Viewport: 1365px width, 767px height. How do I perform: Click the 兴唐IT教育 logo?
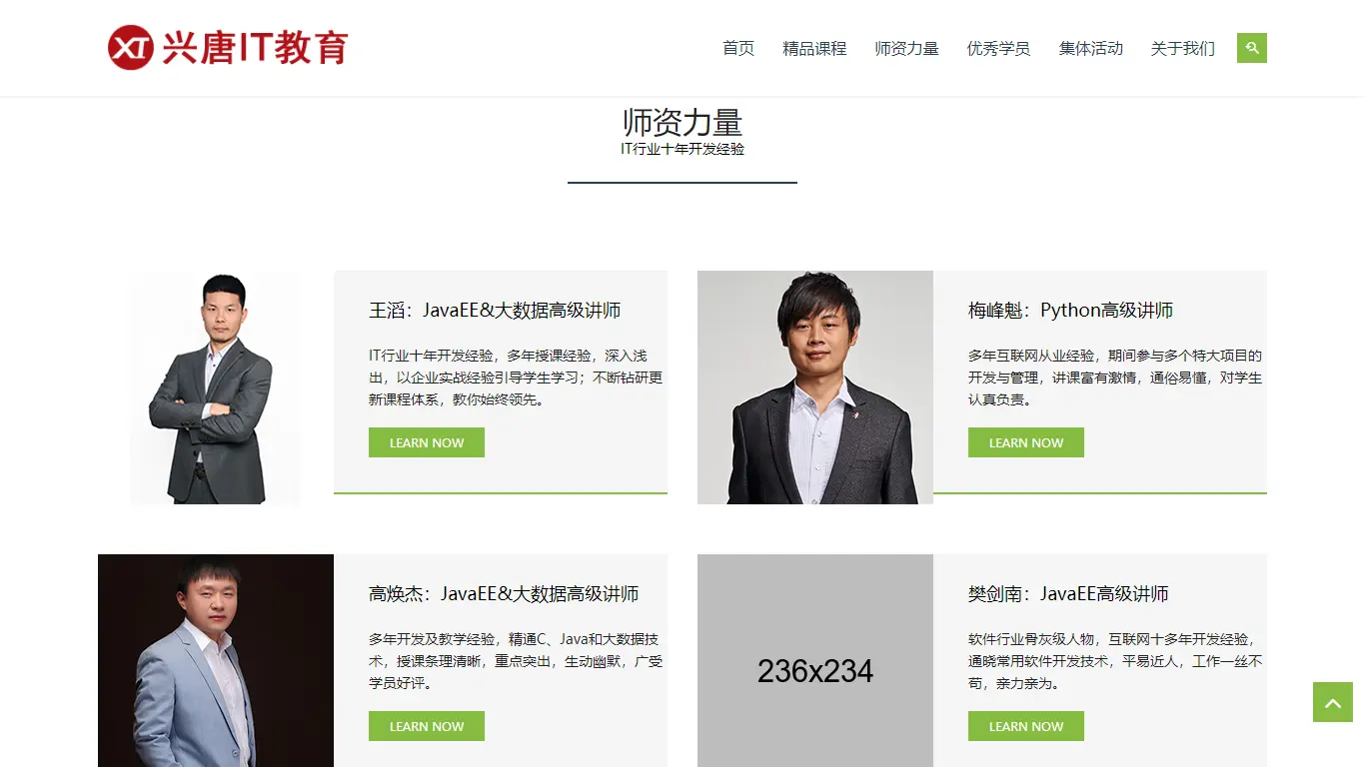(228, 48)
